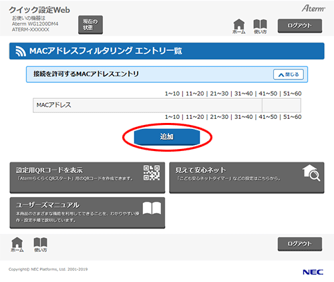Select page 1~10 in upper pagination

click(x=172, y=94)
